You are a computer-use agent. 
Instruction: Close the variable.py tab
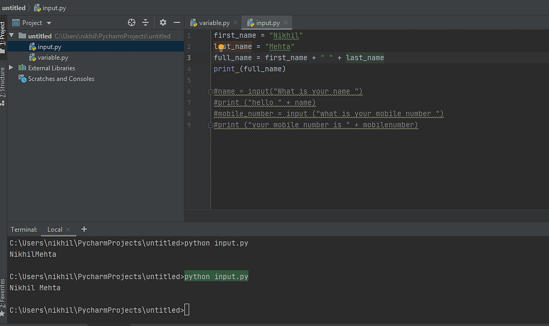point(236,23)
